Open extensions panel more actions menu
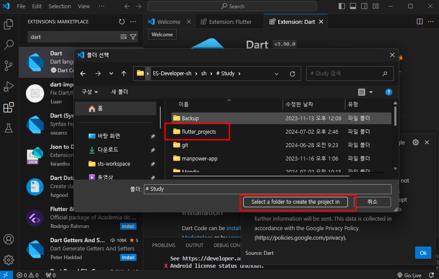The height and width of the screenshot is (279, 439). pyautogui.click(x=133, y=22)
